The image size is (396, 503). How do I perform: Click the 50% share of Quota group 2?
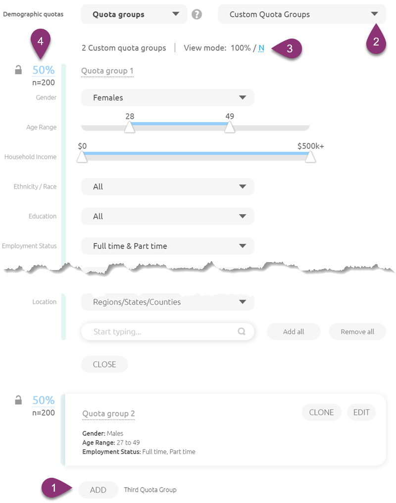tap(44, 400)
